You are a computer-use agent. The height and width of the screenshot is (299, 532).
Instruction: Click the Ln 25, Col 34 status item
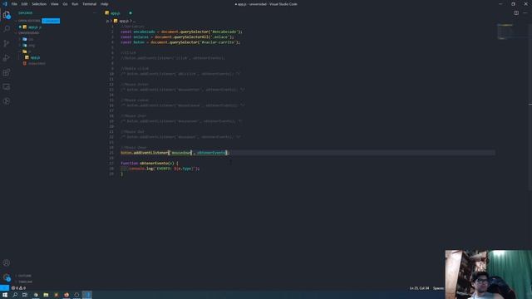point(419,288)
